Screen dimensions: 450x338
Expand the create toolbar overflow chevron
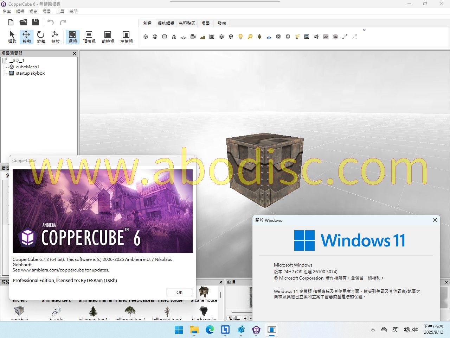coord(364,30)
